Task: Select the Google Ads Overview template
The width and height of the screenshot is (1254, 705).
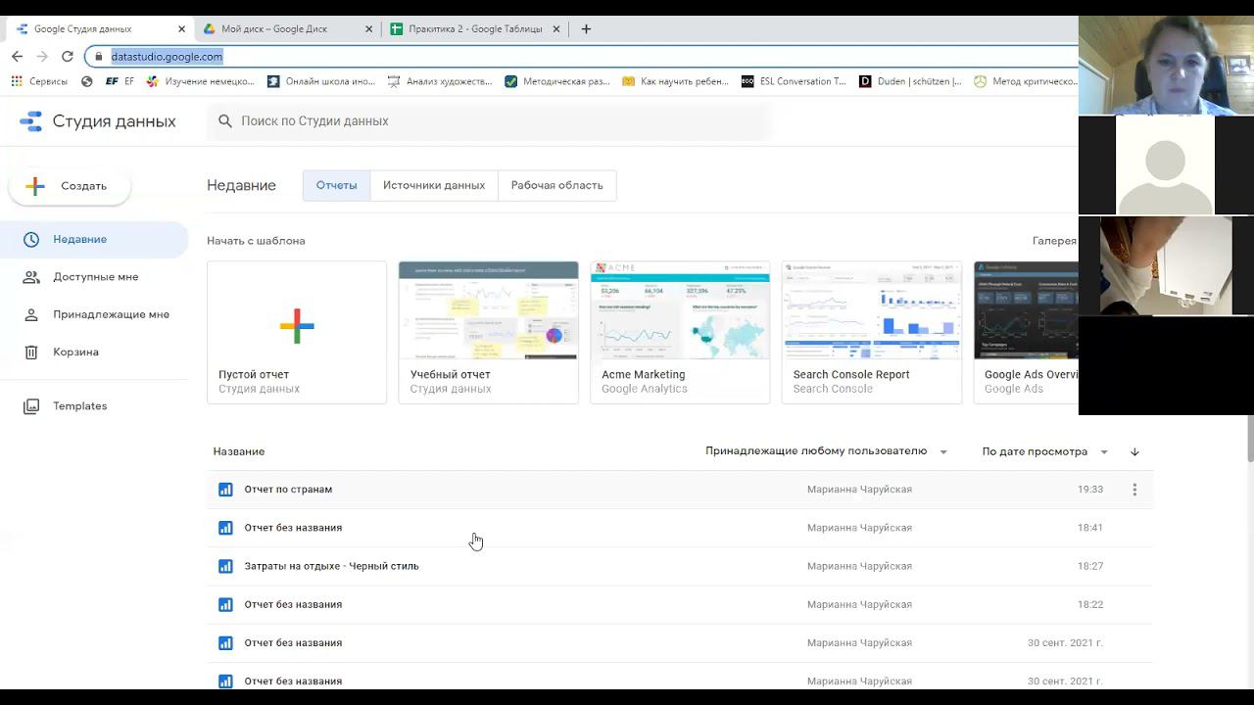Action: click(1026, 332)
